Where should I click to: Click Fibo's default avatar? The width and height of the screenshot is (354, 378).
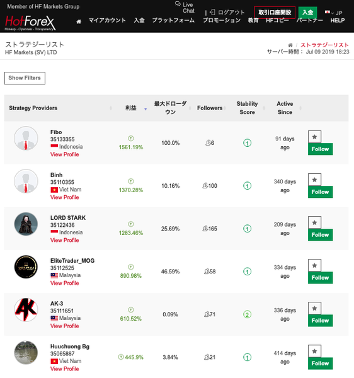26,139
